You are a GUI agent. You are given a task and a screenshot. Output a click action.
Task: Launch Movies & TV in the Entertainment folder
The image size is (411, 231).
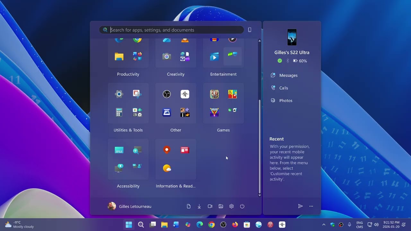(214, 56)
